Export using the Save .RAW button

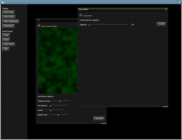coord(9,44)
